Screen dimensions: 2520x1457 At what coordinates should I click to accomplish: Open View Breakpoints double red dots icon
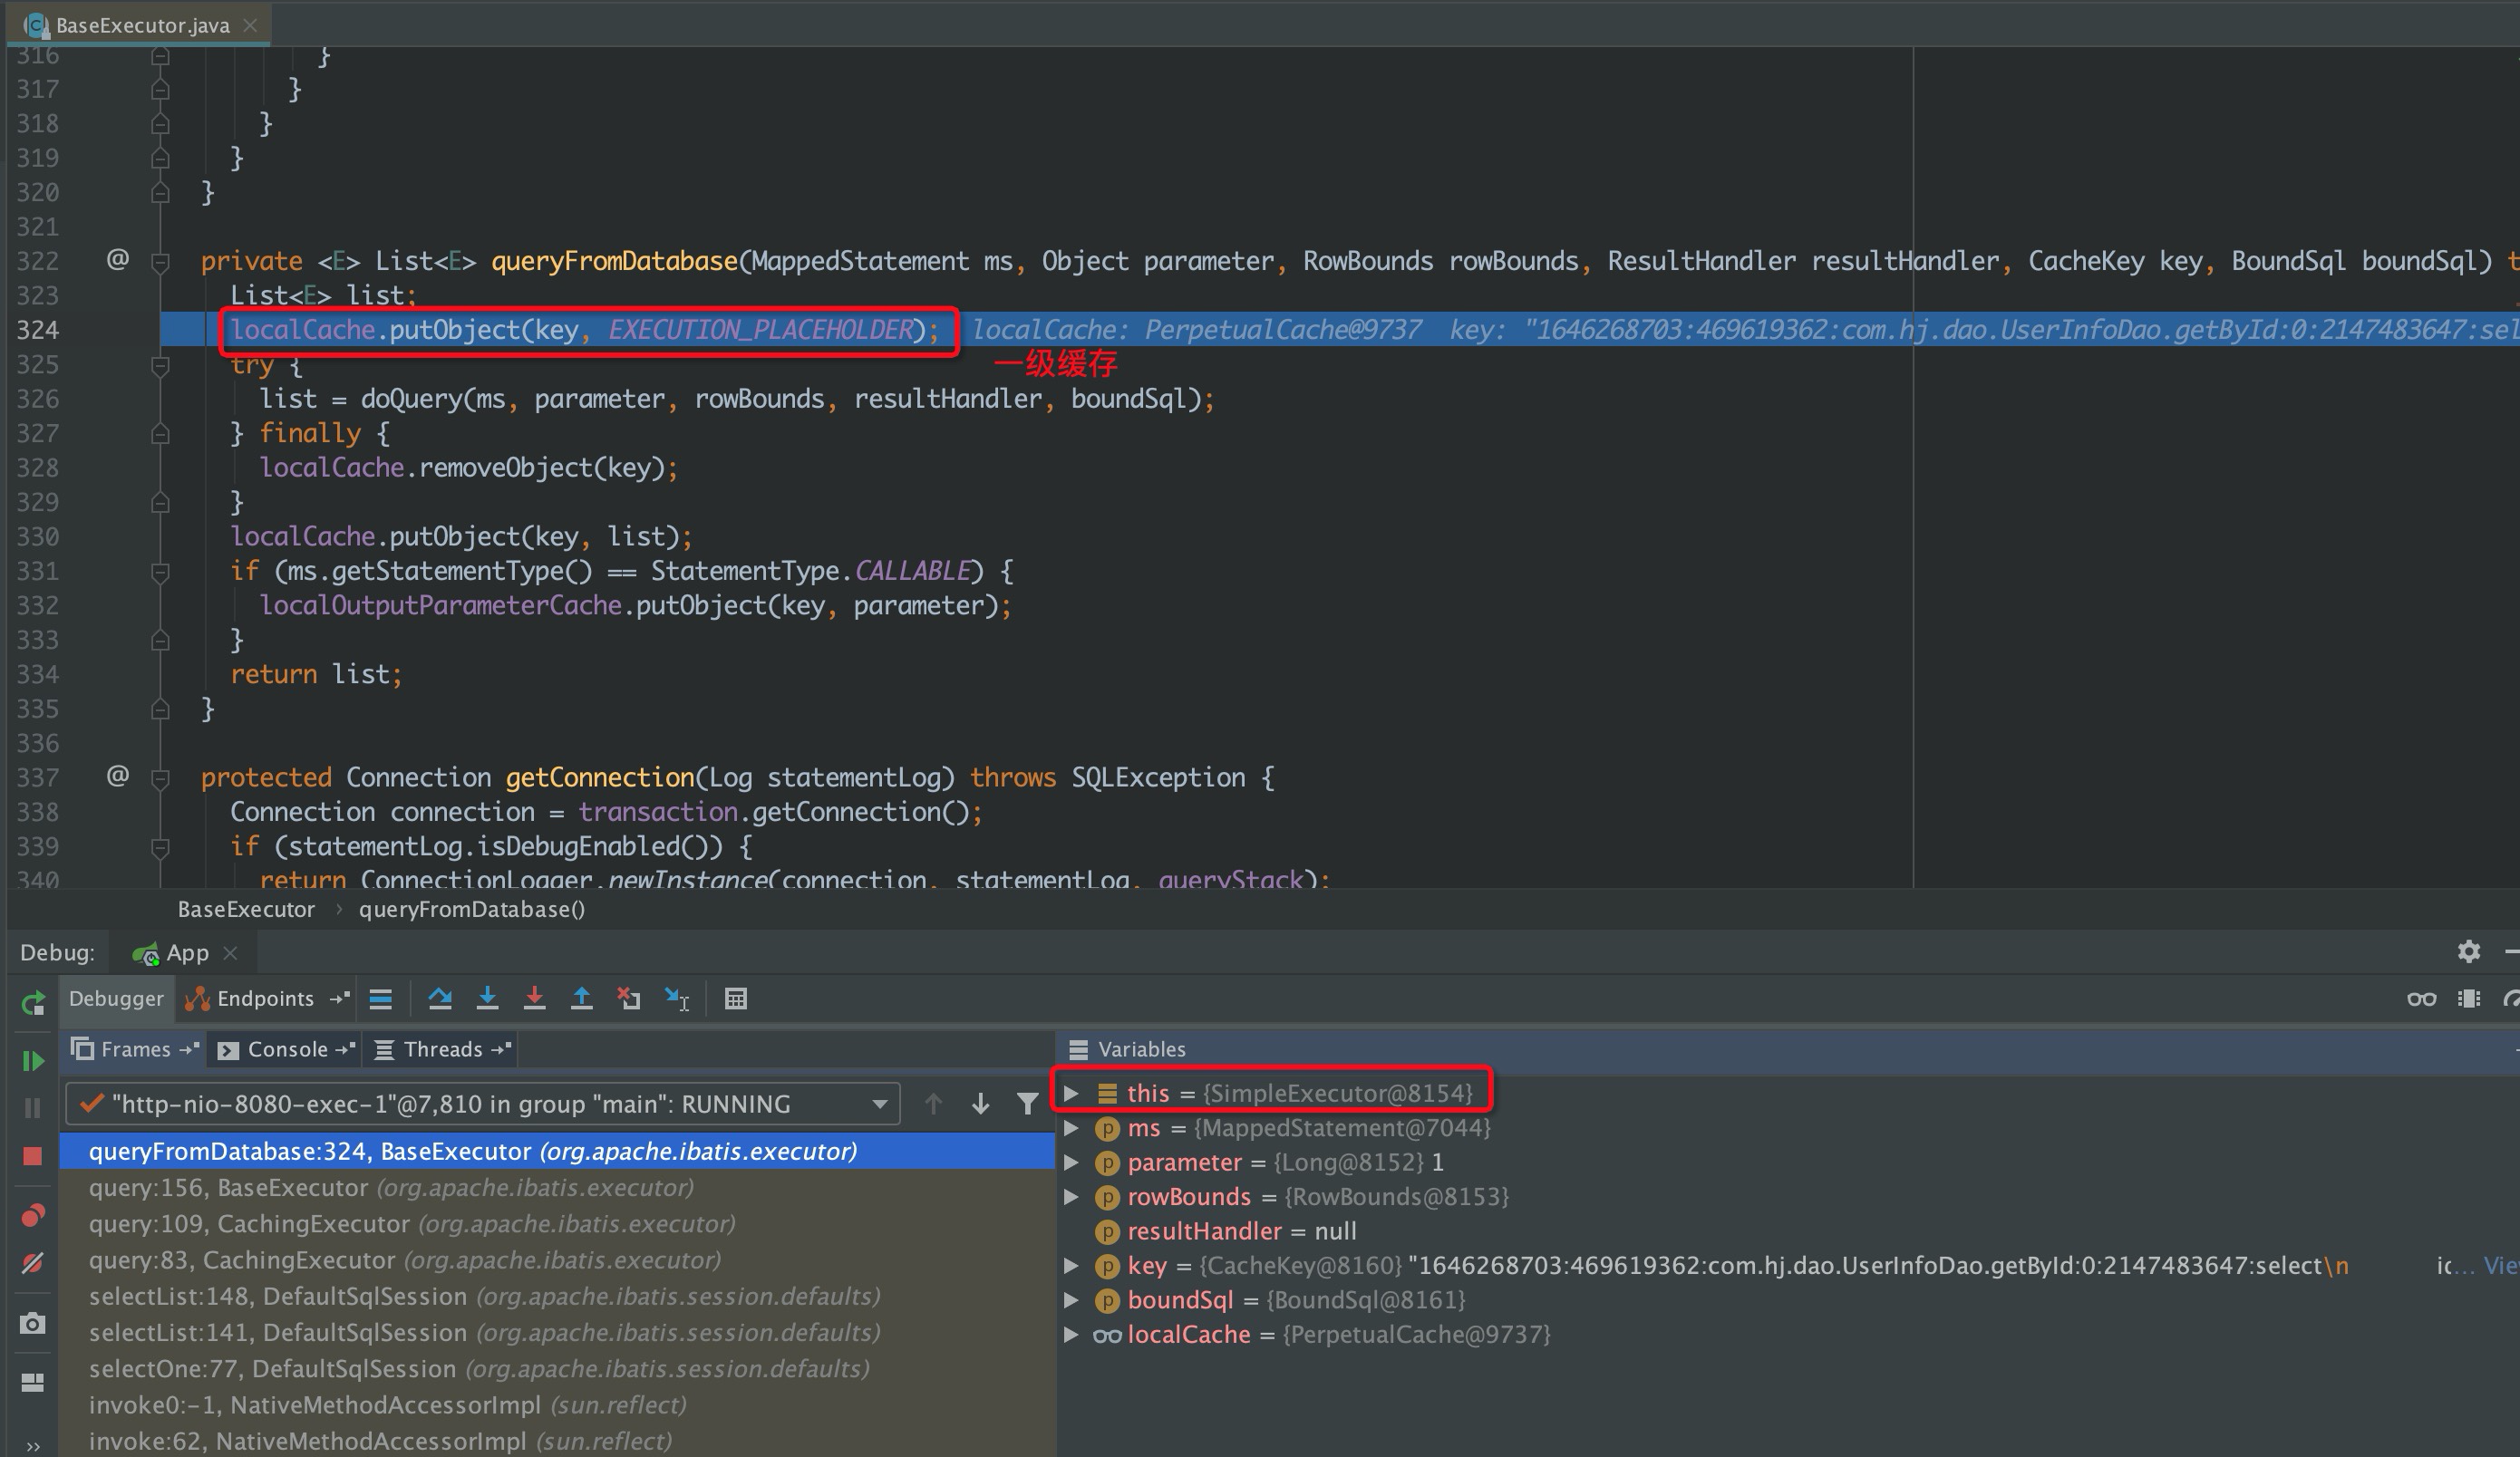pyautogui.click(x=33, y=1215)
